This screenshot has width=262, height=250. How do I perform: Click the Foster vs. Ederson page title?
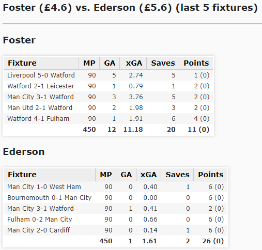[130, 8]
